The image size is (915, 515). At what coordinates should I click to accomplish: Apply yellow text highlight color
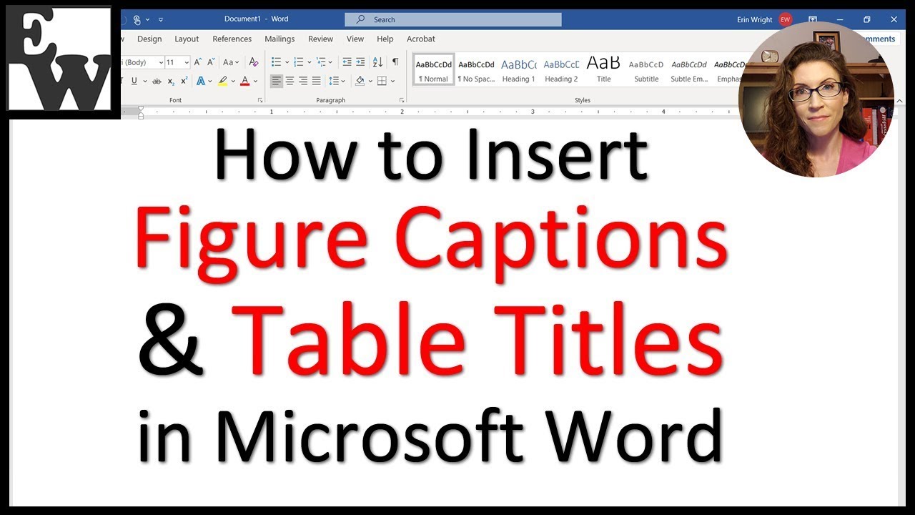222,81
